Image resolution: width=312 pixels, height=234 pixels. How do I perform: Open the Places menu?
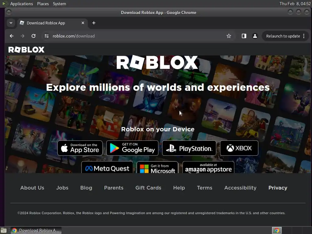pos(43,4)
